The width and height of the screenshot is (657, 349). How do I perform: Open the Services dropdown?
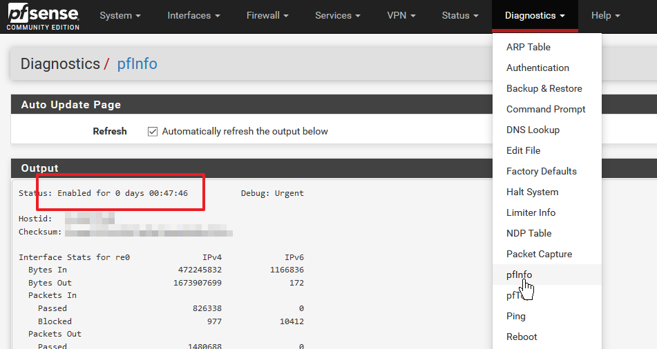point(338,15)
